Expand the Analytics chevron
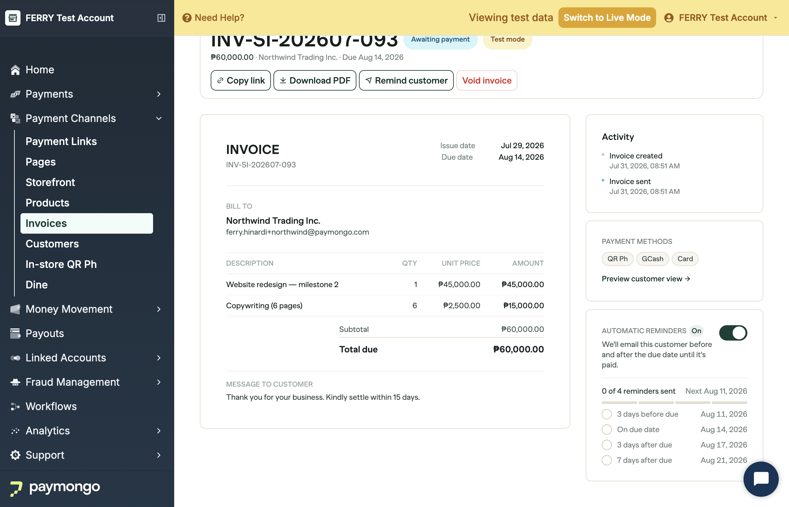Screen dimensions: 789x507 click(159, 431)
